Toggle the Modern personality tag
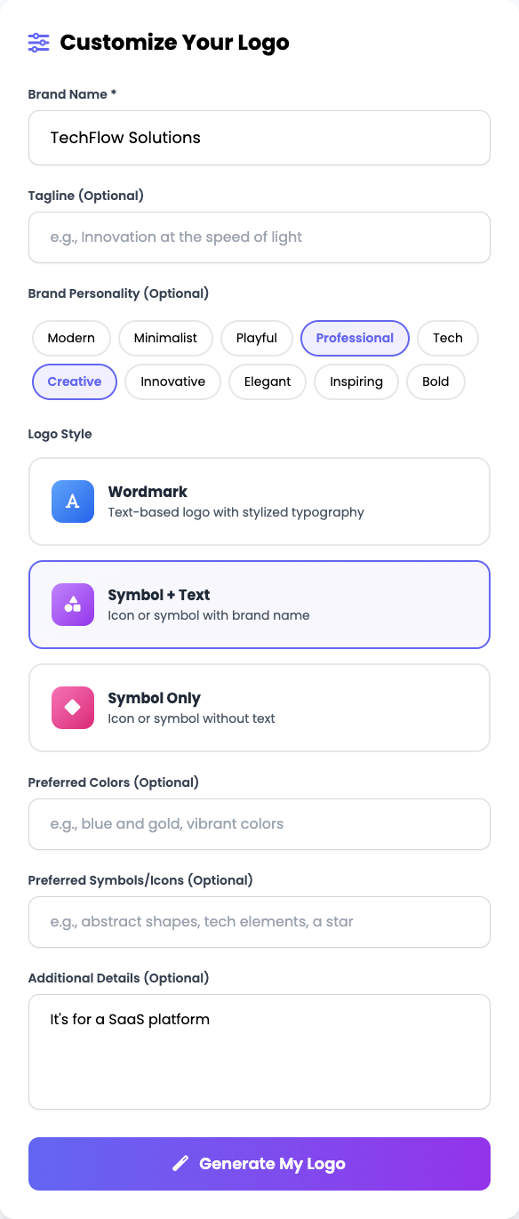Image resolution: width=519 pixels, height=1219 pixels. (x=71, y=338)
